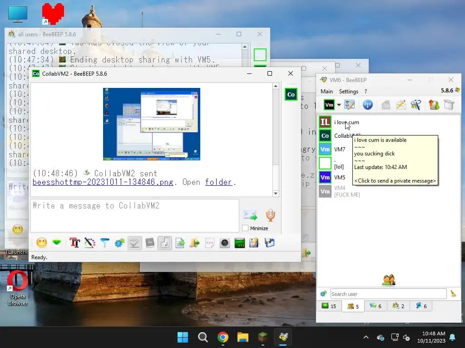Viewport: 465px width, 348px height.
Task: Click the blue broadcast antenna icon
Action: [368, 105]
